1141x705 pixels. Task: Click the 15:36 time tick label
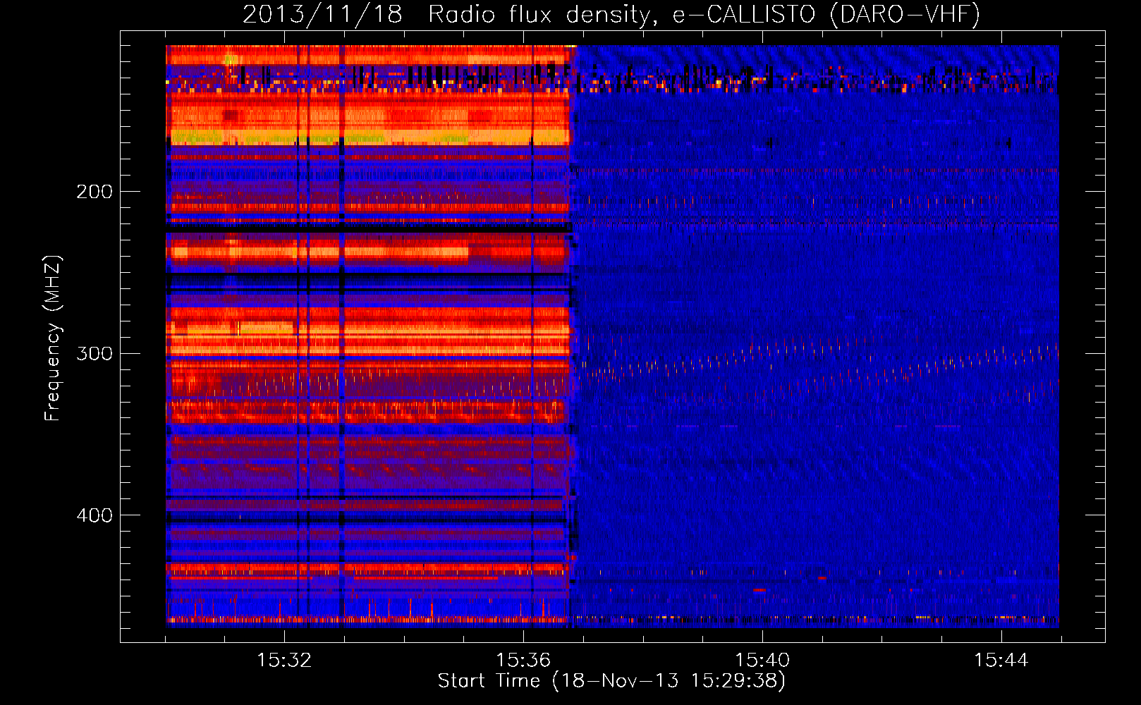click(x=523, y=661)
